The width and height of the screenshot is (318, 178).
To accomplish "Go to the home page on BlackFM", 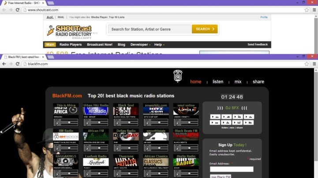I will pyautogui.click(x=196, y=82).
